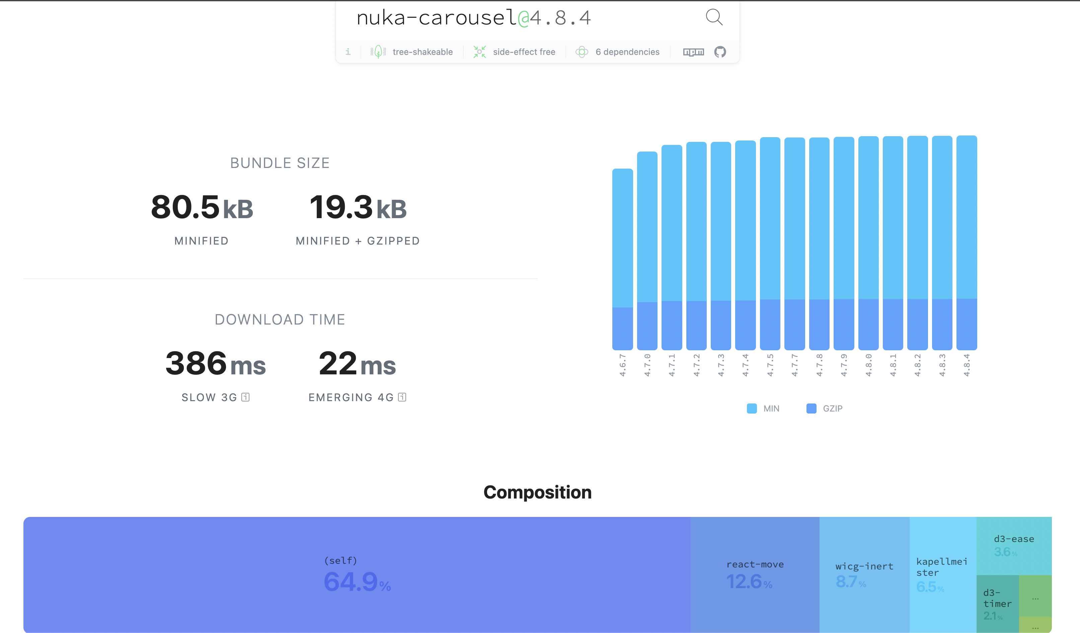Click the collapse-arrows icon on side-effect free badge
This screenshot has height=633, width=1080.
[479, 52]
